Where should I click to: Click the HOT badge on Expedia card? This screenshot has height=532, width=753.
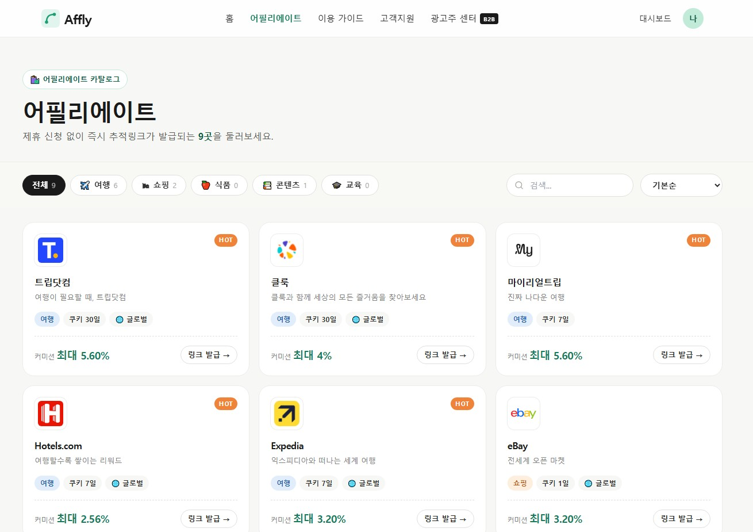point(462,404)
